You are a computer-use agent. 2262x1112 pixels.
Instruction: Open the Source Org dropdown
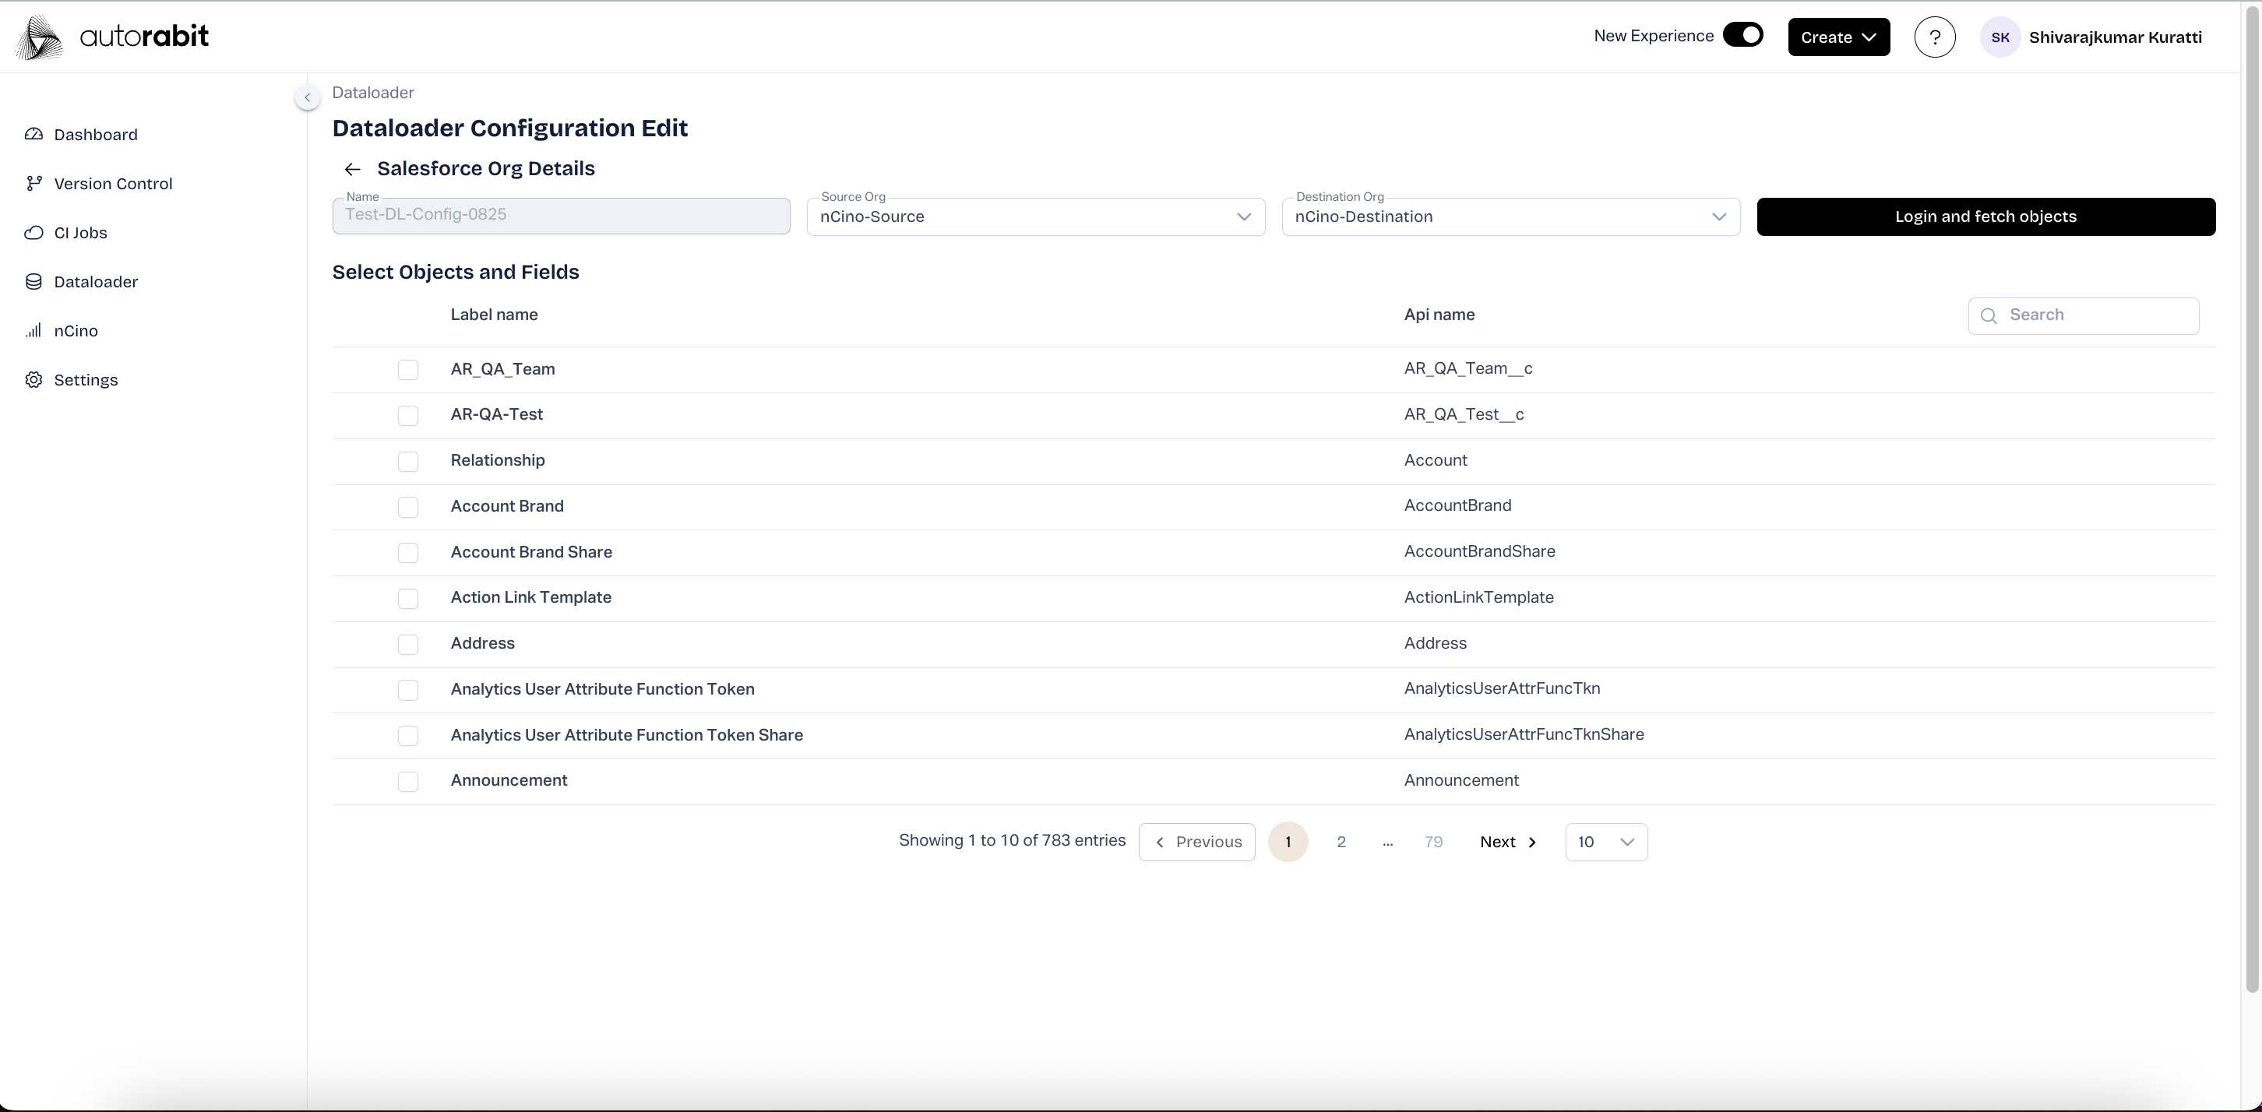click(1035, 216)
